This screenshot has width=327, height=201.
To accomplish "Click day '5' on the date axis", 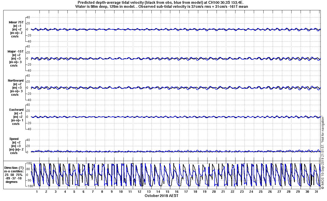I will pos(74,192).
